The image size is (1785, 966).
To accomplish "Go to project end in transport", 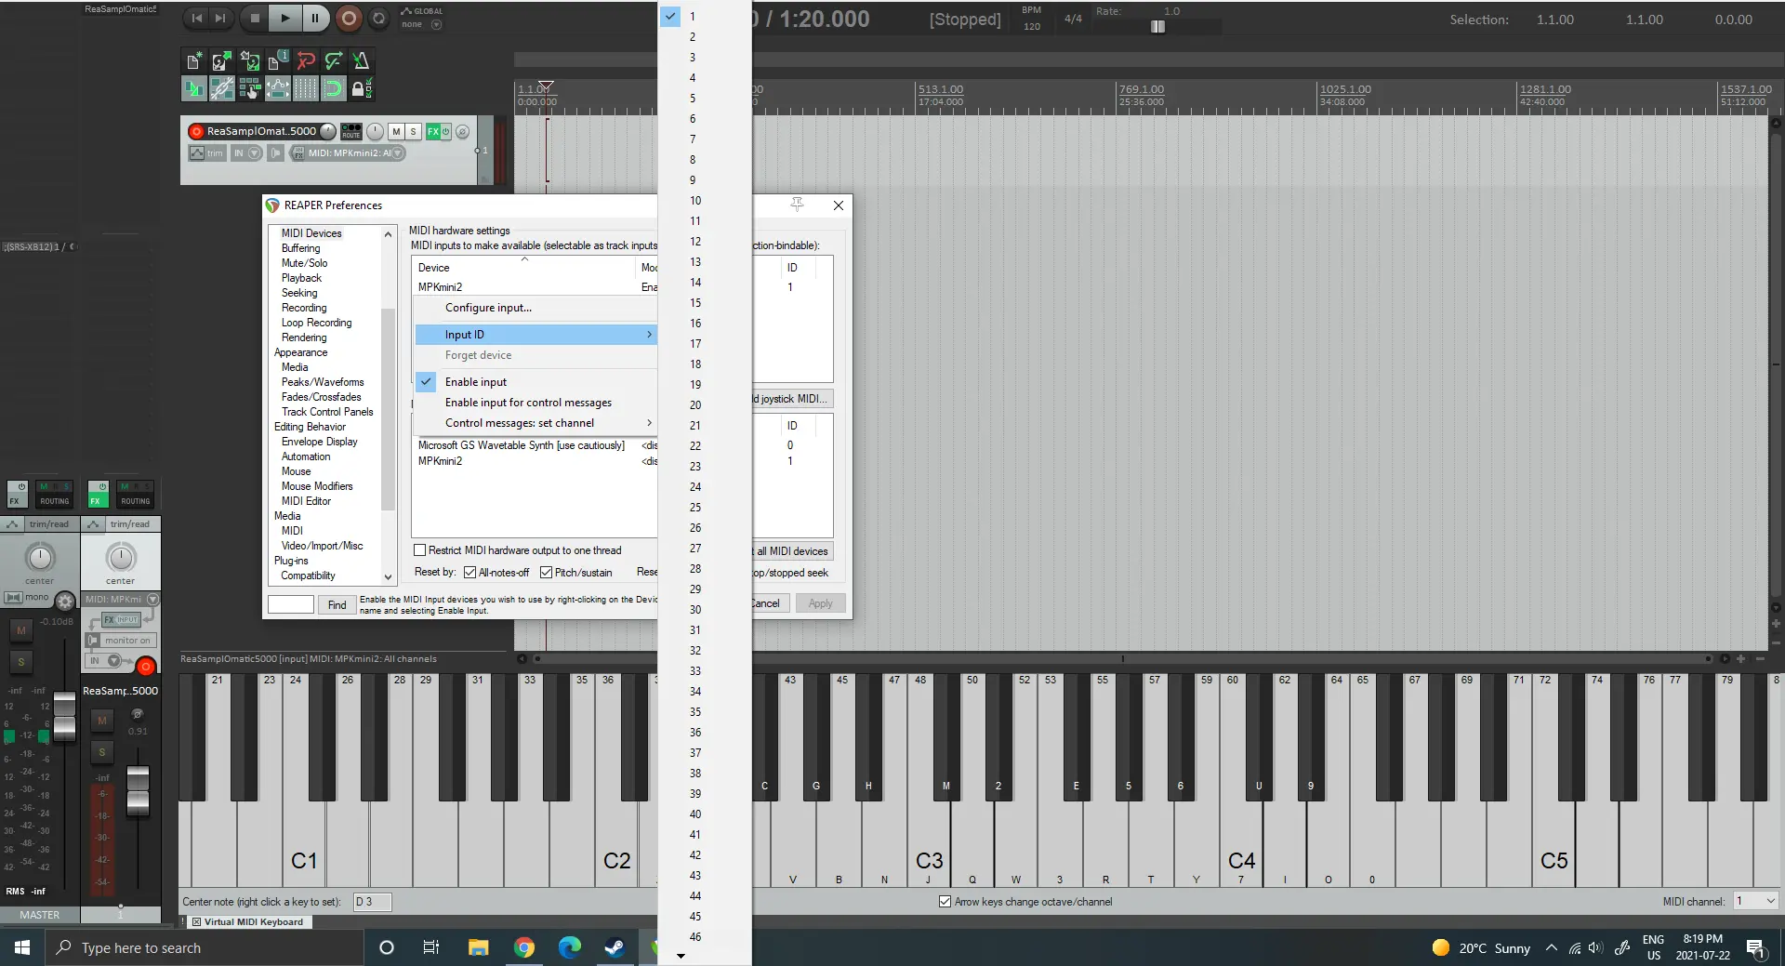I will coord(220,18).
